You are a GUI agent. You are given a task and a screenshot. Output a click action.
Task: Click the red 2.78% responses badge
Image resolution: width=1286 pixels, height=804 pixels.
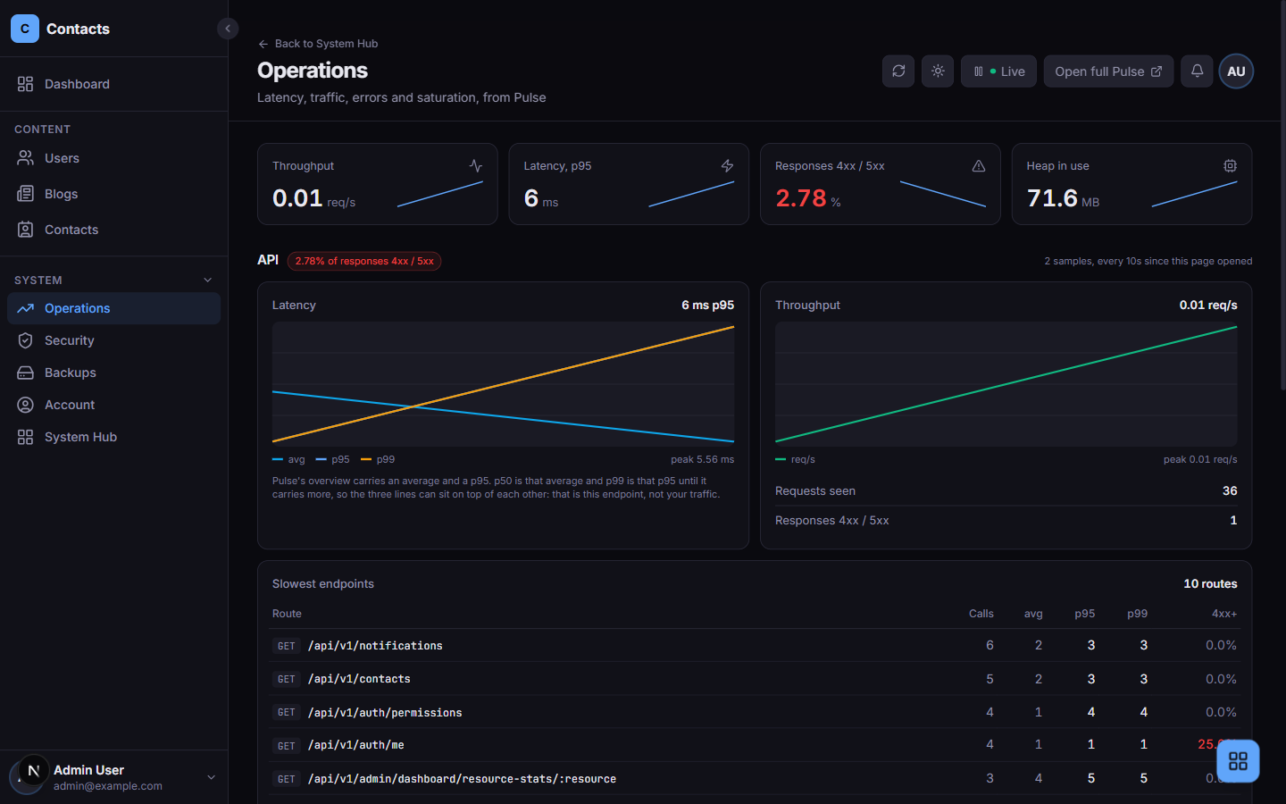(x=364, y=261)
